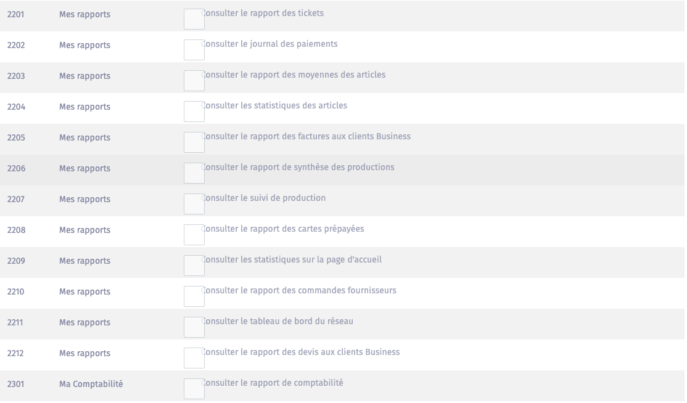The height and width of the screenshot is (403, 687).
Task: Click 'Mes rapports' text in row 2212
Action: pyautogui.click(x=84, y=353)
